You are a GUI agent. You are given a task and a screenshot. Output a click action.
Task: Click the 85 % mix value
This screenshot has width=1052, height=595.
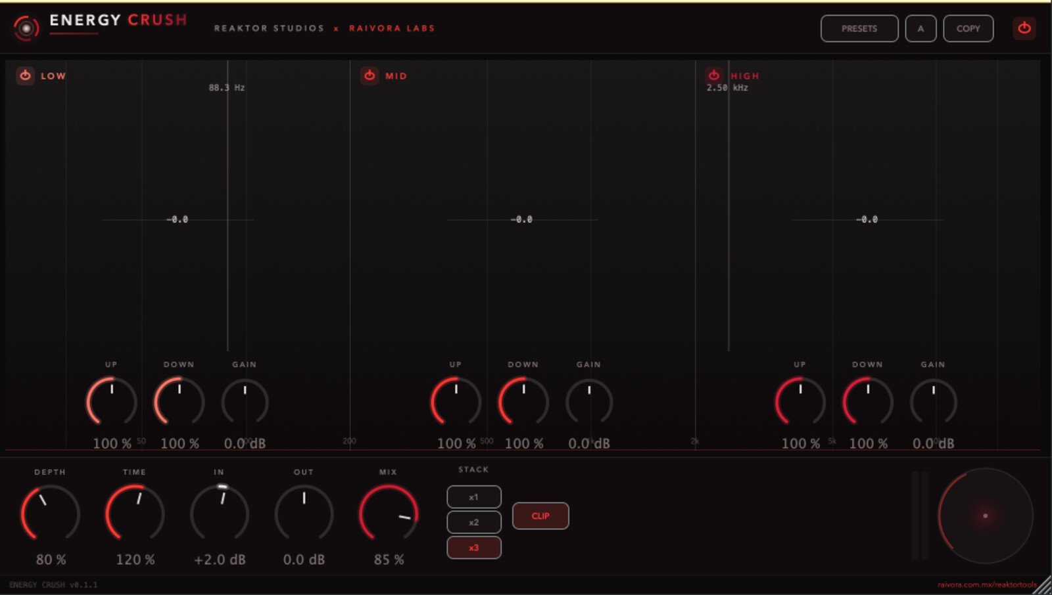(389, 560)
